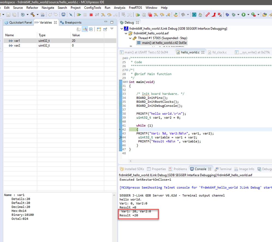Screen dimensions: 272x242
Task: Open the Debug launch dropdown arrow
Action: (238, 15)
